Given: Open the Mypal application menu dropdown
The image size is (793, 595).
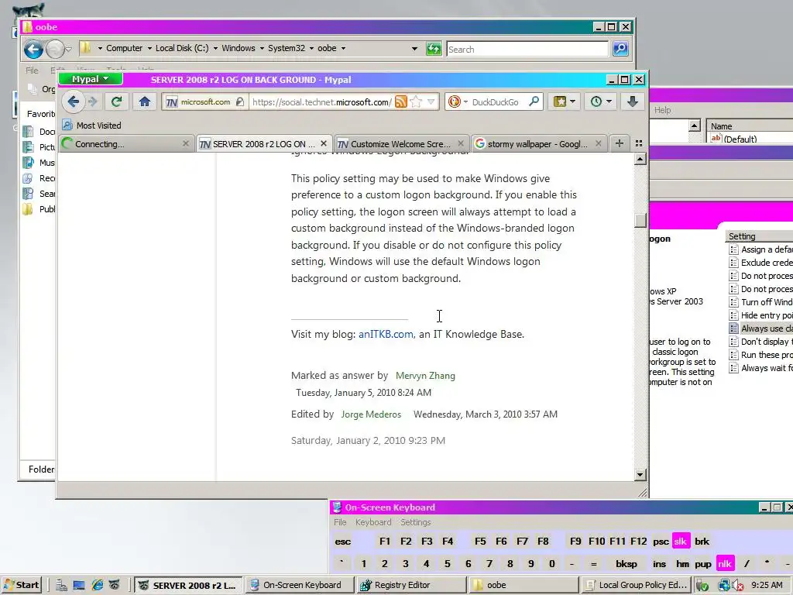Looking at the screenshot, I should pyautogui.click(x=90, y=79).
